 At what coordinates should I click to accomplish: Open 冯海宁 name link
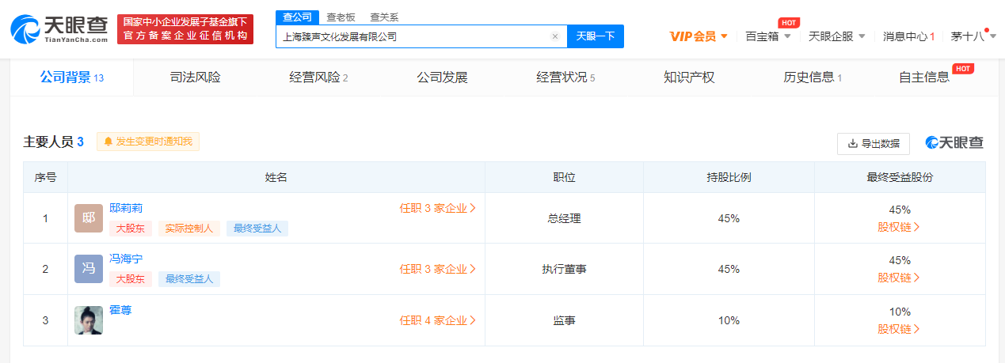point(126,259)
